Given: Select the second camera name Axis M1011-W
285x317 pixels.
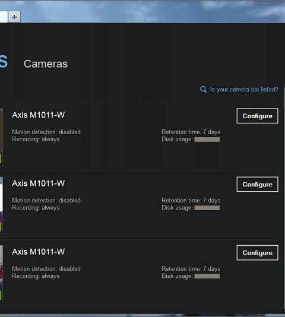Looking at the screenshot, I should coord(39,183).
